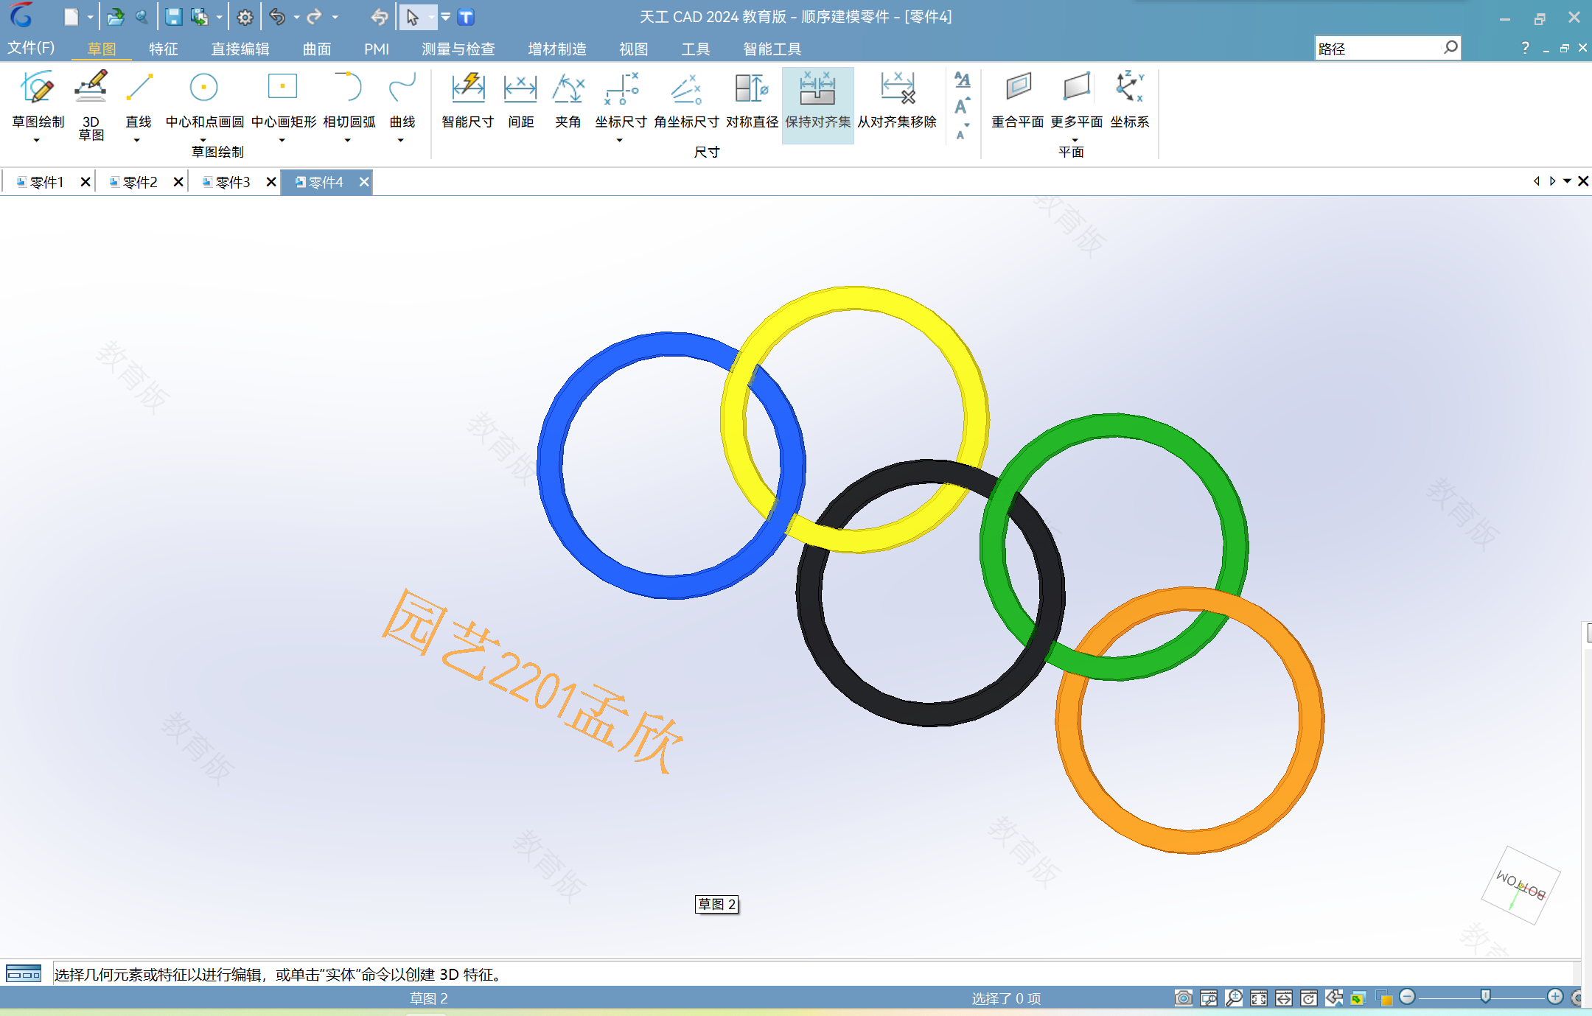The width and height of the screenshot is (1592, 1016).
Task: Expand the 中心和点画圆 dropdown arrow
Action: tap(203, 140)
